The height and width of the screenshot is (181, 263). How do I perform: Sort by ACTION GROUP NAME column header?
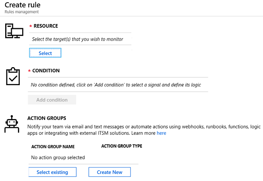point(53,147)
